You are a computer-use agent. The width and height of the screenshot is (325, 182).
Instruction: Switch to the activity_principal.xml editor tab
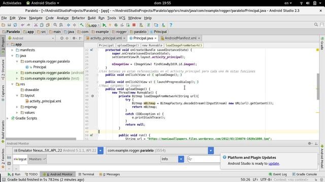point(106,38)
